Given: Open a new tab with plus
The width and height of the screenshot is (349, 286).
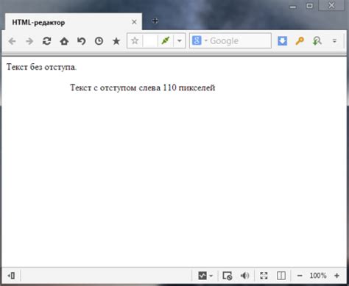Looking at the screenshot, I should point(155,21).
